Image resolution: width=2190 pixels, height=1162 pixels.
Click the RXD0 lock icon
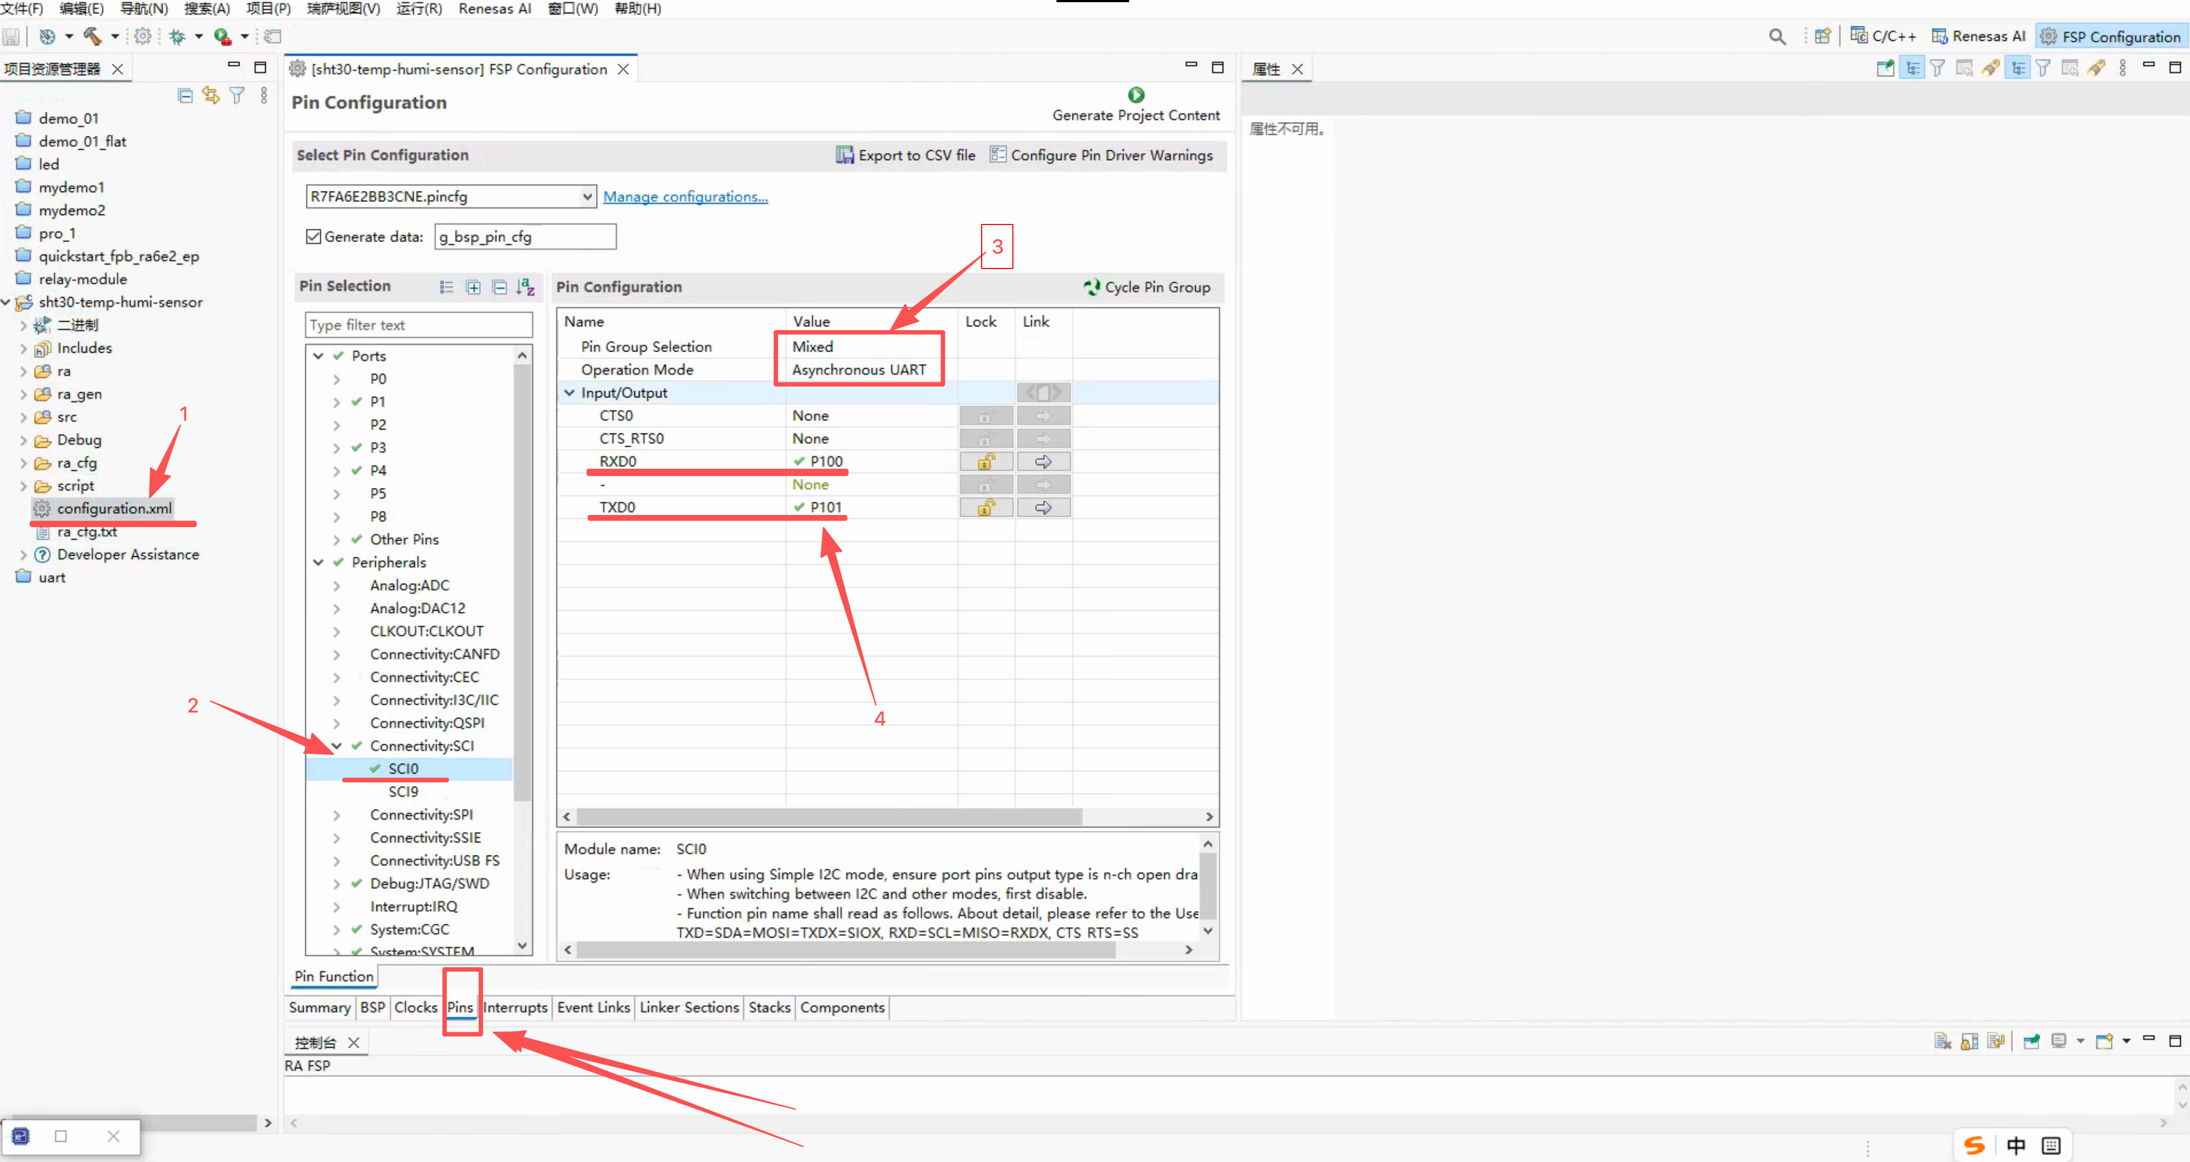(x=986, y=462)
